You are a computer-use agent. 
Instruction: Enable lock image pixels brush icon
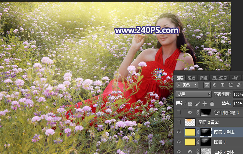click(197, 104)
